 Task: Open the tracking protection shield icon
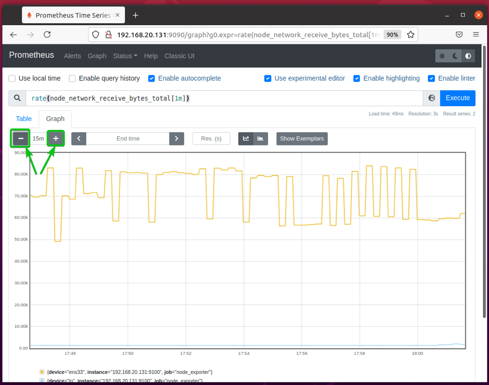click(96, 35)
